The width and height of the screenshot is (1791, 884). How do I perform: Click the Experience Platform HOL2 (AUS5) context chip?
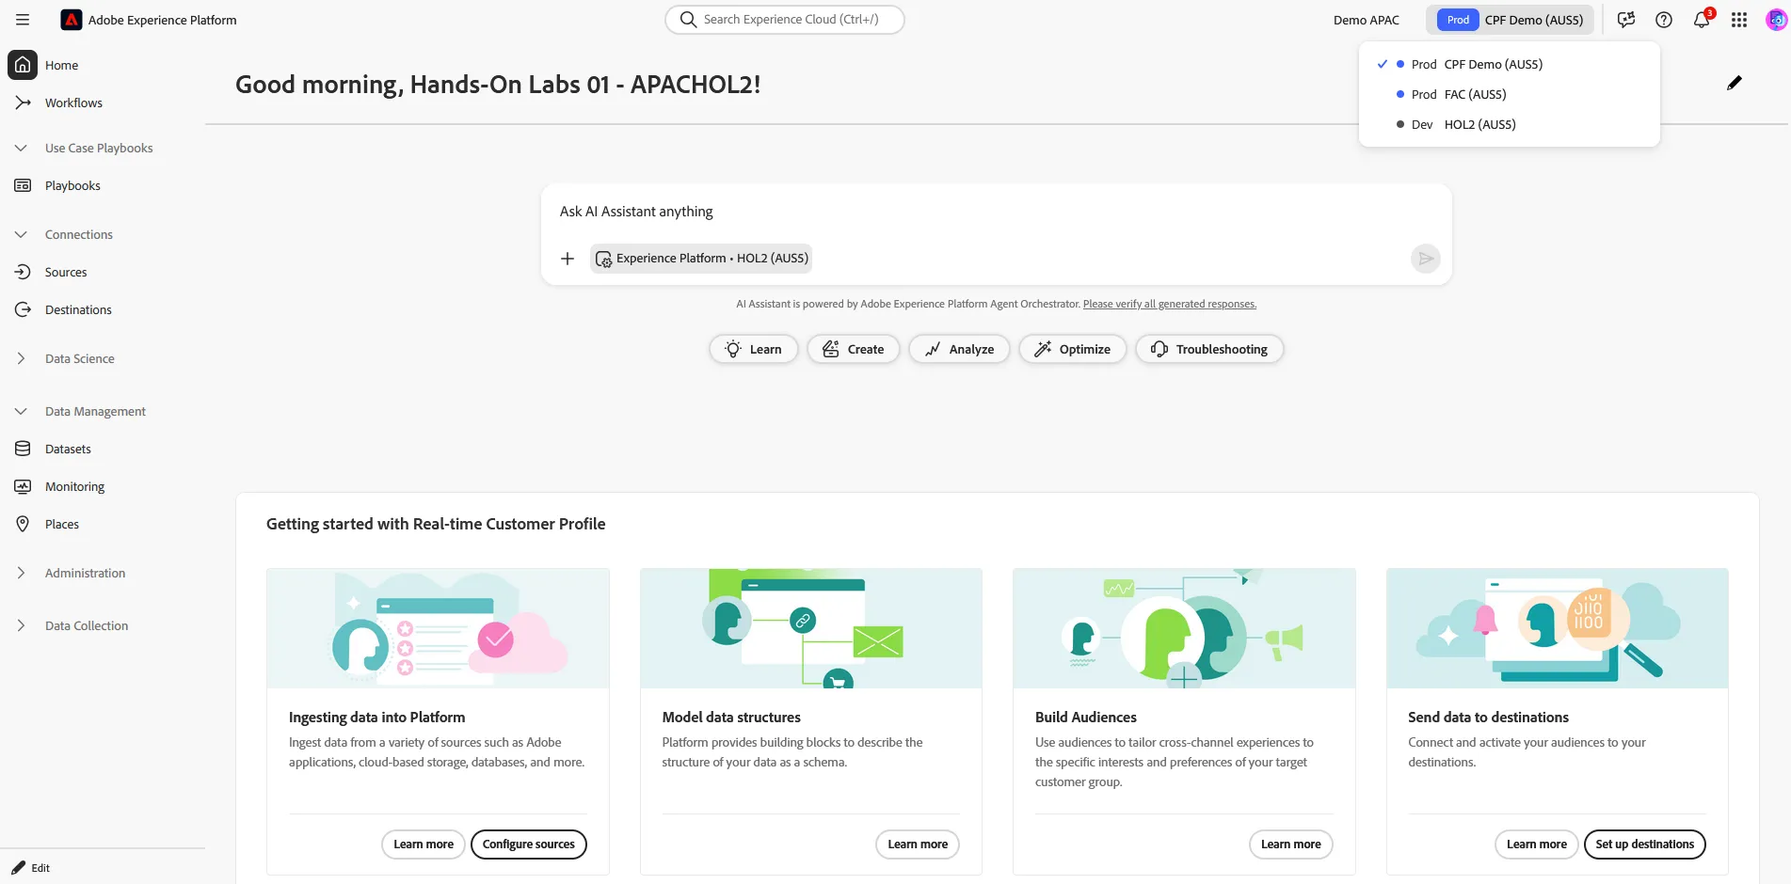[x=701, y=259]
